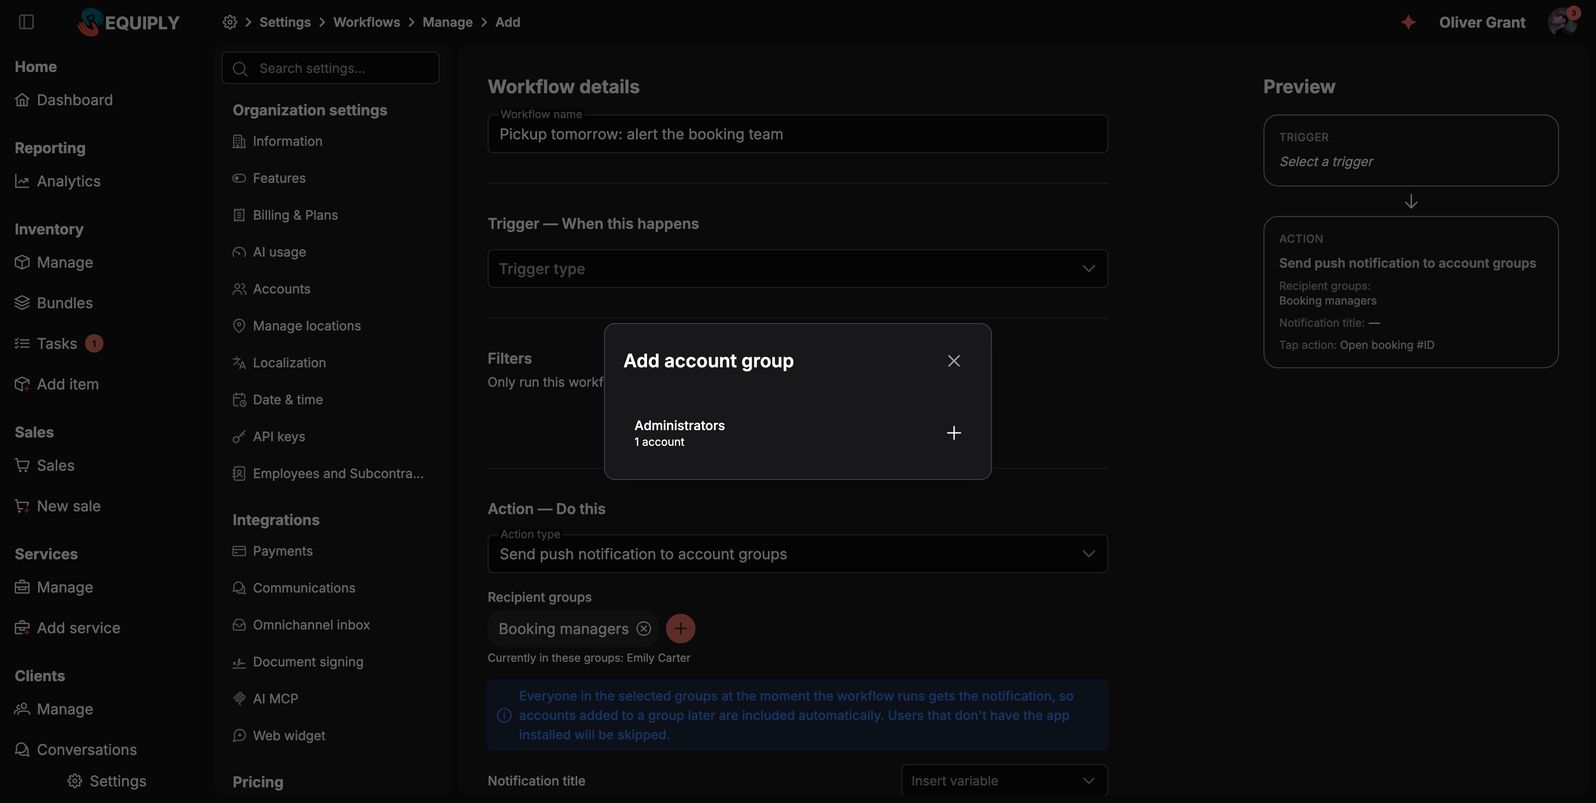This screenshot has height=803, width=1596.
Task: Open Employees and Subcontractors settings
Action: (x=328, y=473)
